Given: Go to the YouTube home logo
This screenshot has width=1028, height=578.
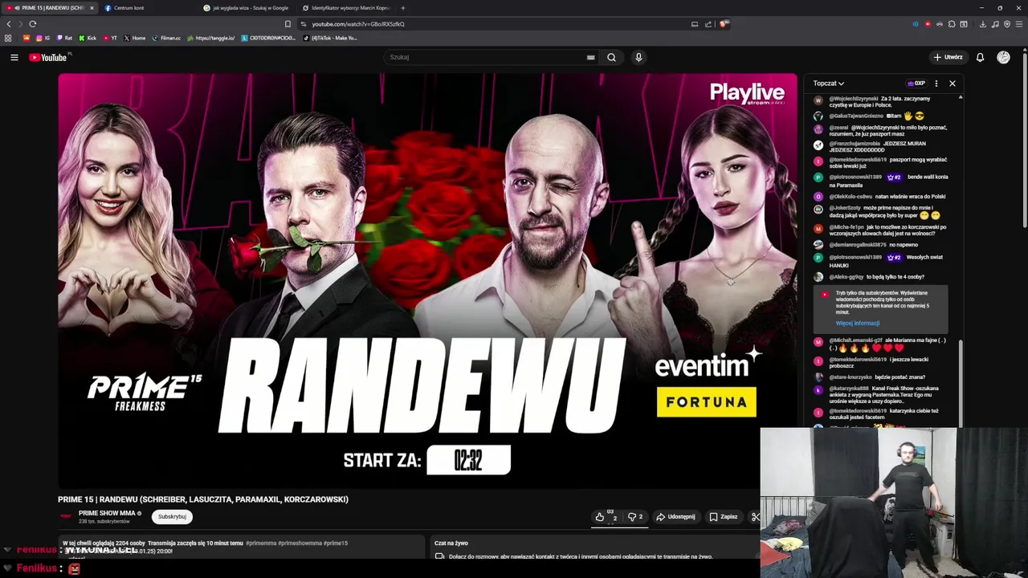Looking at the screenshot, I should (48, 57).
